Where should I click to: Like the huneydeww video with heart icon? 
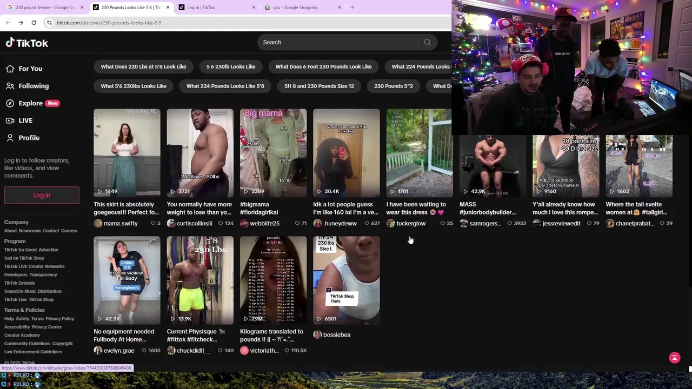367,223
